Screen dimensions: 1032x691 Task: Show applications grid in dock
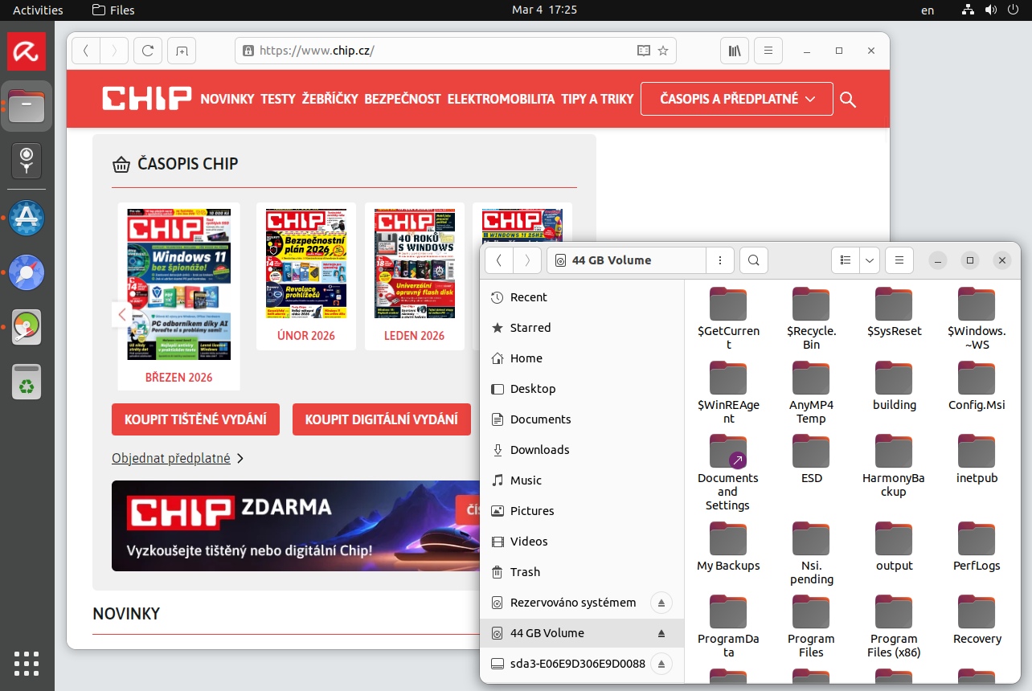(x=27, y=664)
